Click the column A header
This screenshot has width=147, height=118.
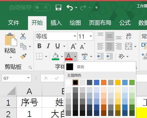tap(29, 91)
